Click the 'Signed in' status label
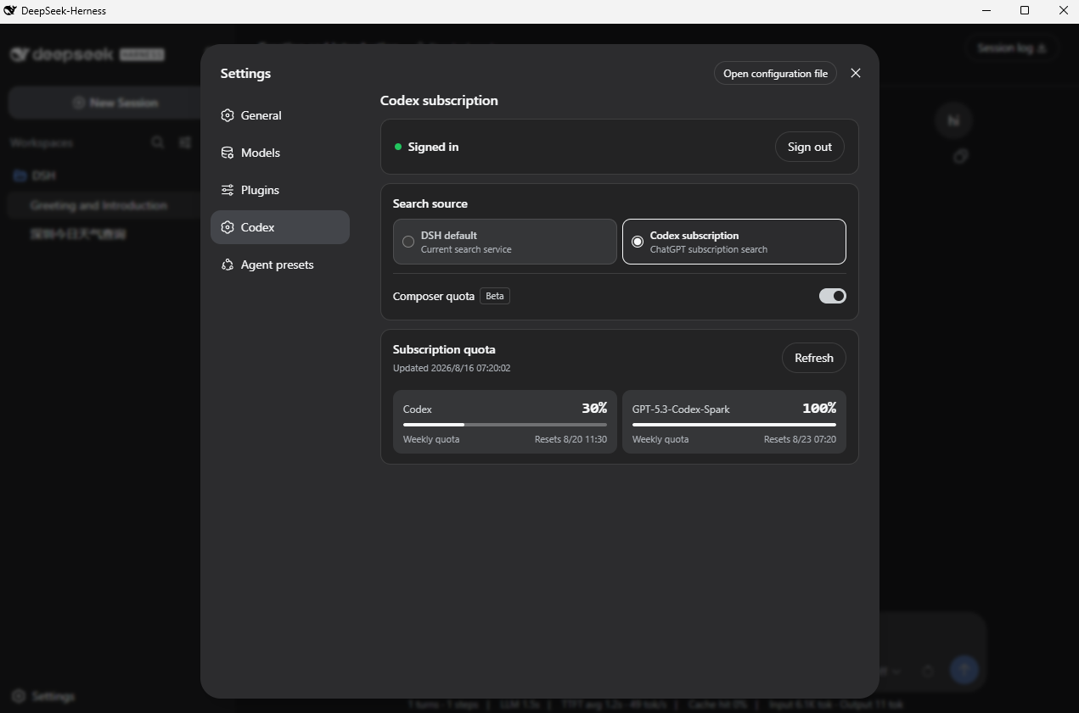This screenshot has height=713, width=1079. pos(433,147)
